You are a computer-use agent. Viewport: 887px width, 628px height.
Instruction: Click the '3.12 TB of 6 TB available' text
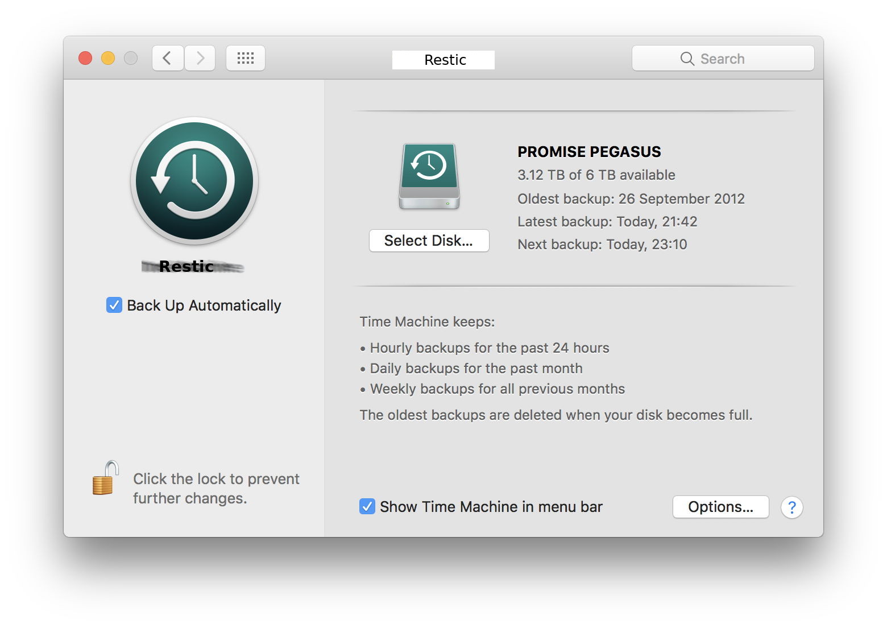point(596,175)
